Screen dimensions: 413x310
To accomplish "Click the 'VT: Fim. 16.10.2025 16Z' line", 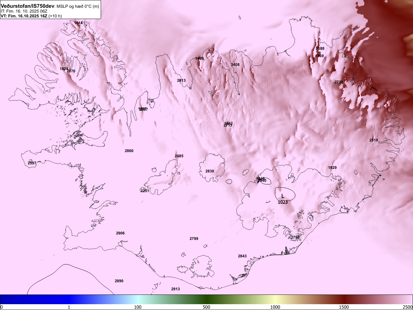I will click(x=24, y=16).
